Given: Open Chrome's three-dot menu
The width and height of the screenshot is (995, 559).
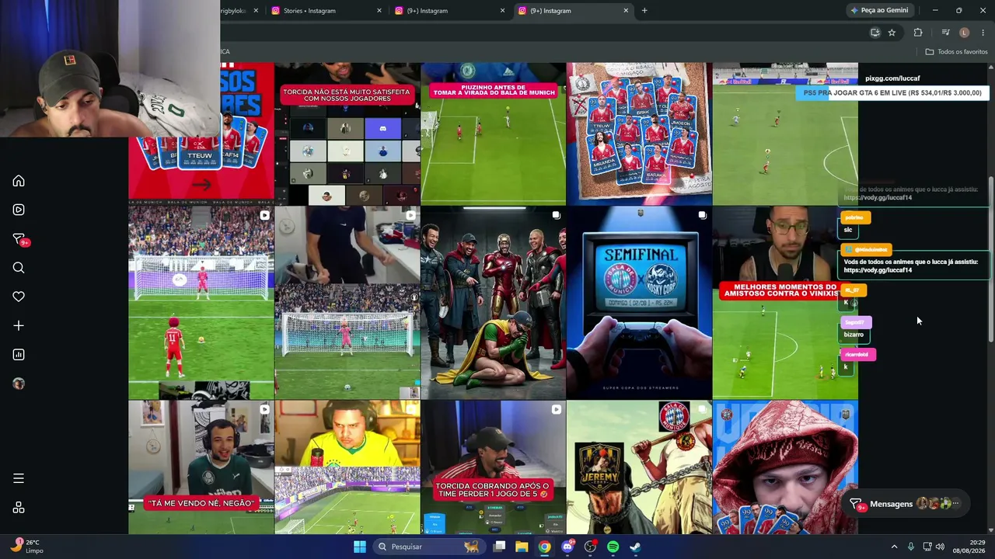Looking at the screenshot, I should tap(983, 33).
